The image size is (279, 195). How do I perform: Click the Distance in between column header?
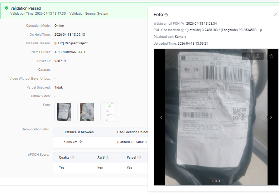click(78, 132)
